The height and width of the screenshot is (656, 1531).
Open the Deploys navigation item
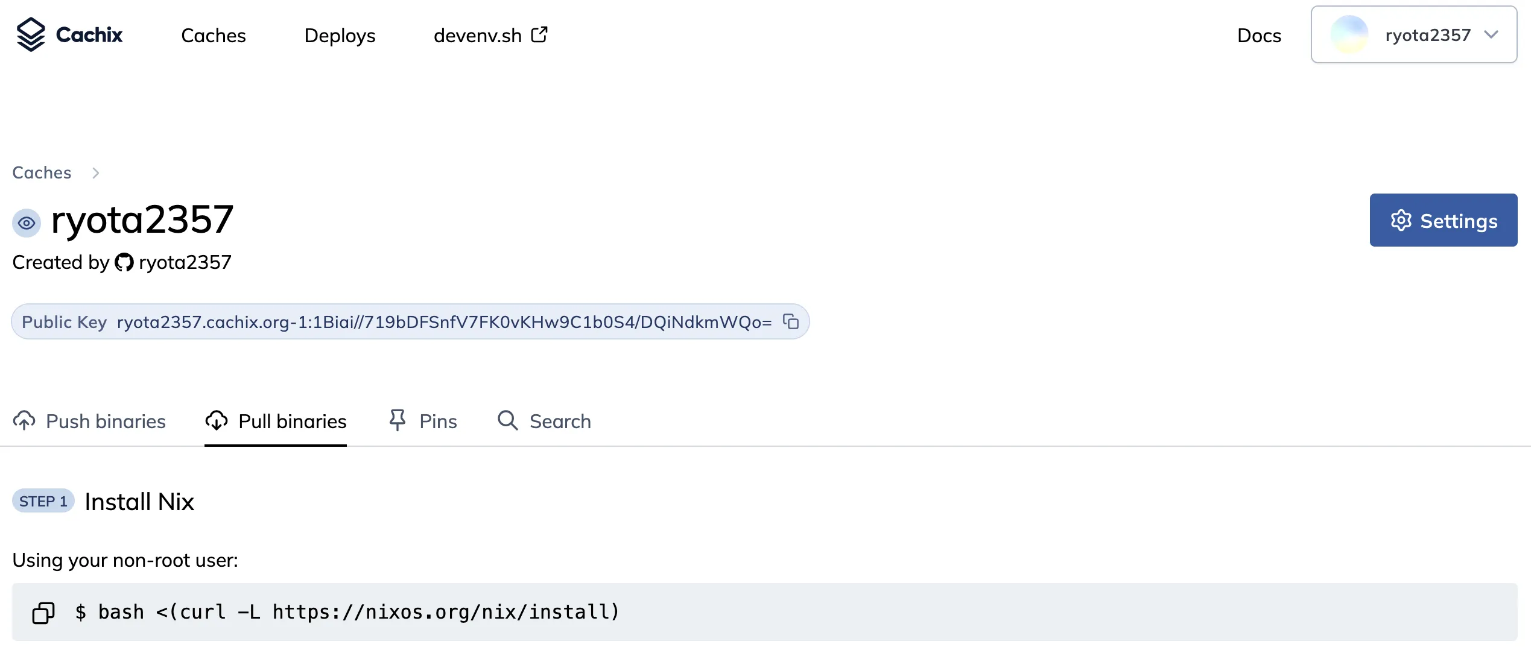(x=340, y=36)
